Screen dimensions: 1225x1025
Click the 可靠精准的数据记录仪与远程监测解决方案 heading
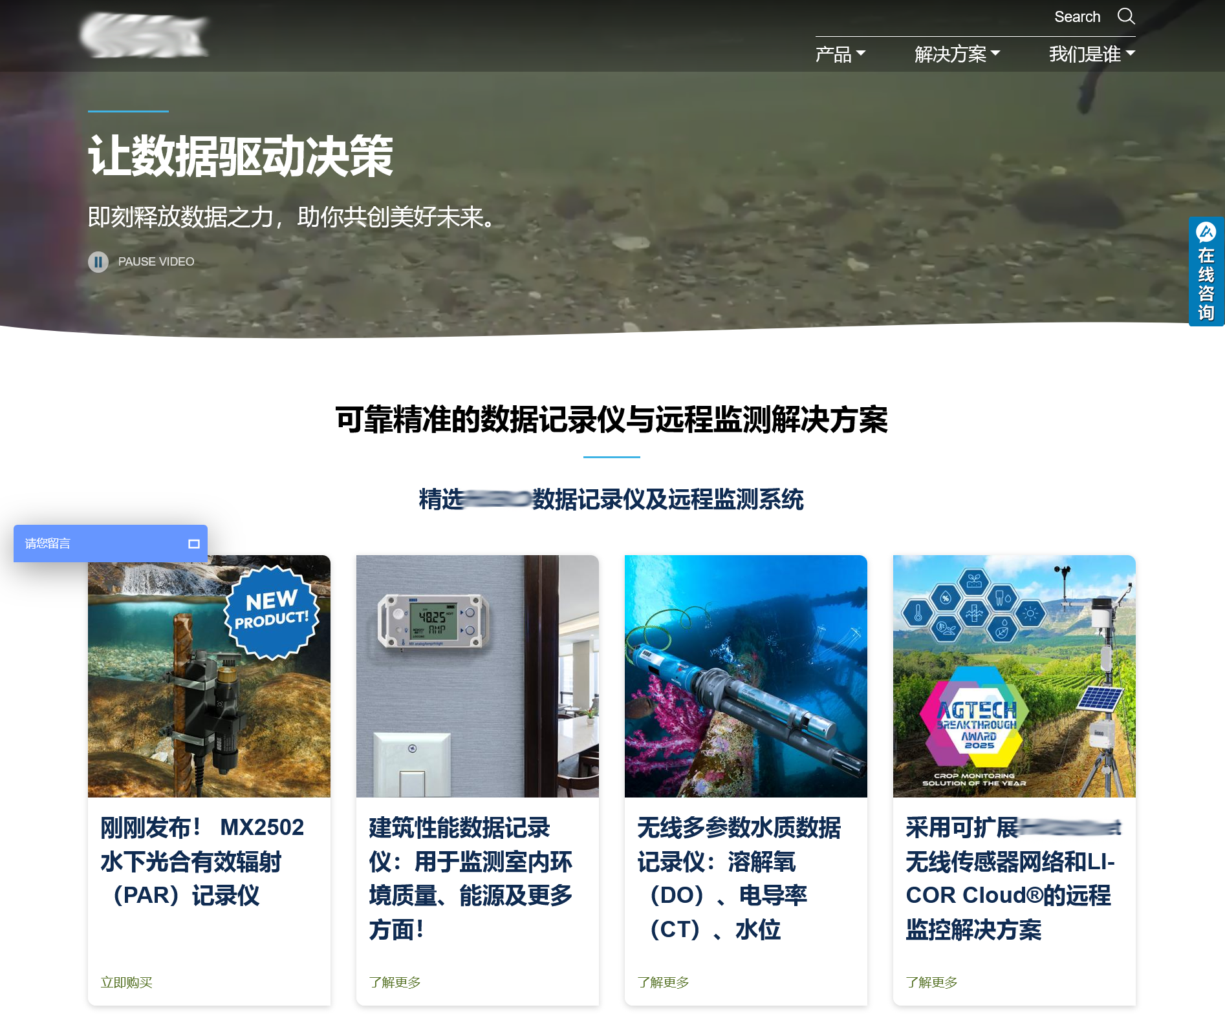pos(611,419)
